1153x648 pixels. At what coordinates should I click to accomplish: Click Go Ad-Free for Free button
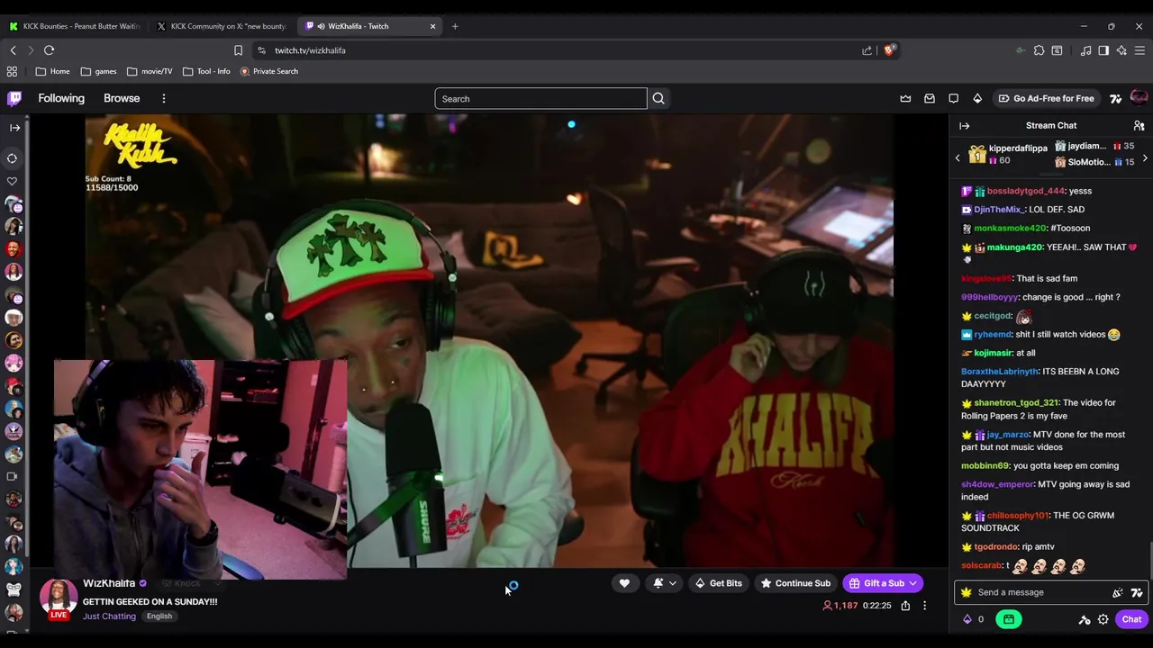pos(1046,98)
